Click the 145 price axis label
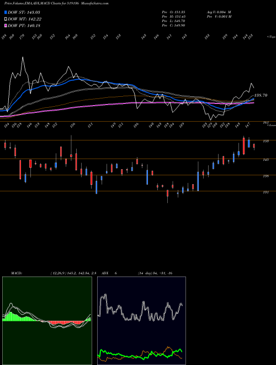The height and width of the screenshot is (365, 276). coord(266,160)
